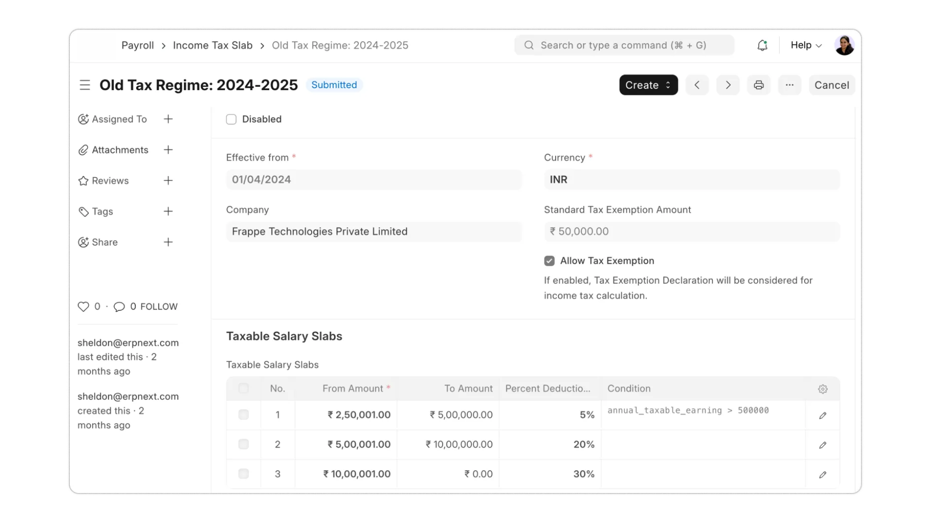Viewport: 931px width, 523px height.
Task: Expand the Help menu
Action: click(x=806, y=45)
